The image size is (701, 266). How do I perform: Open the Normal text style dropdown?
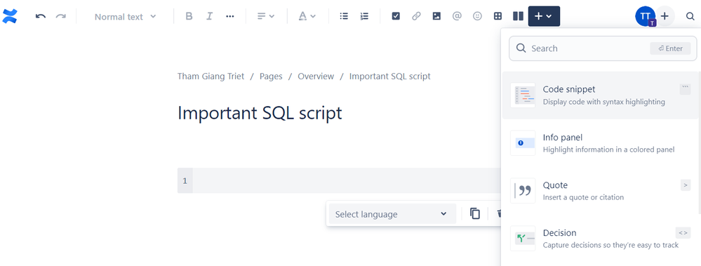pyautogui.click(x=125, y=17)
